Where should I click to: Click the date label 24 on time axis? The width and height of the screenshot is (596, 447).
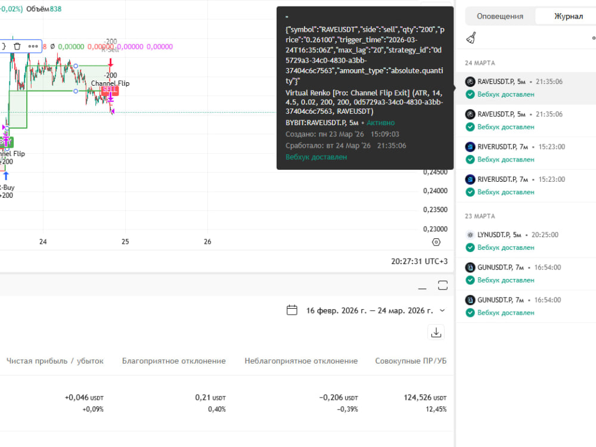click(x=43, y=242)
